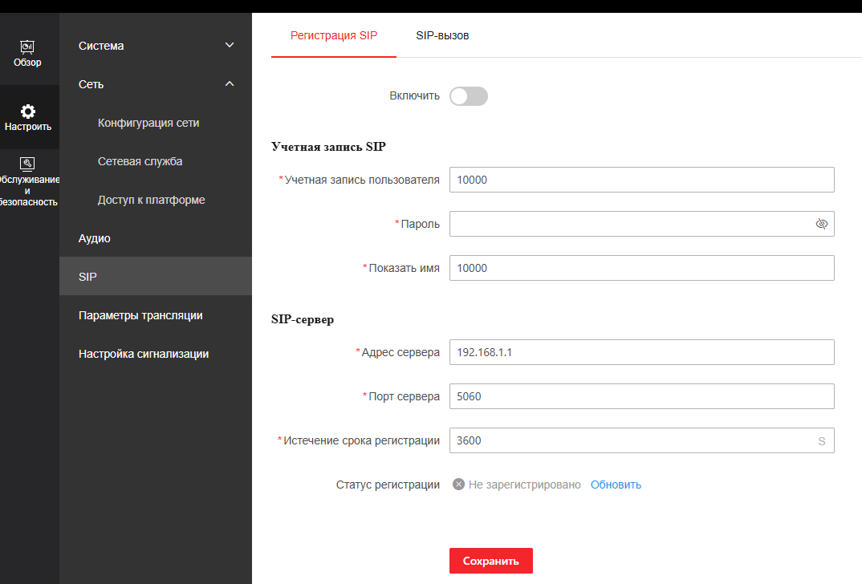This screenshot has width=862, height=584.
Task: Select Аудио in the side menu
Action: click(x=95, y=238)
